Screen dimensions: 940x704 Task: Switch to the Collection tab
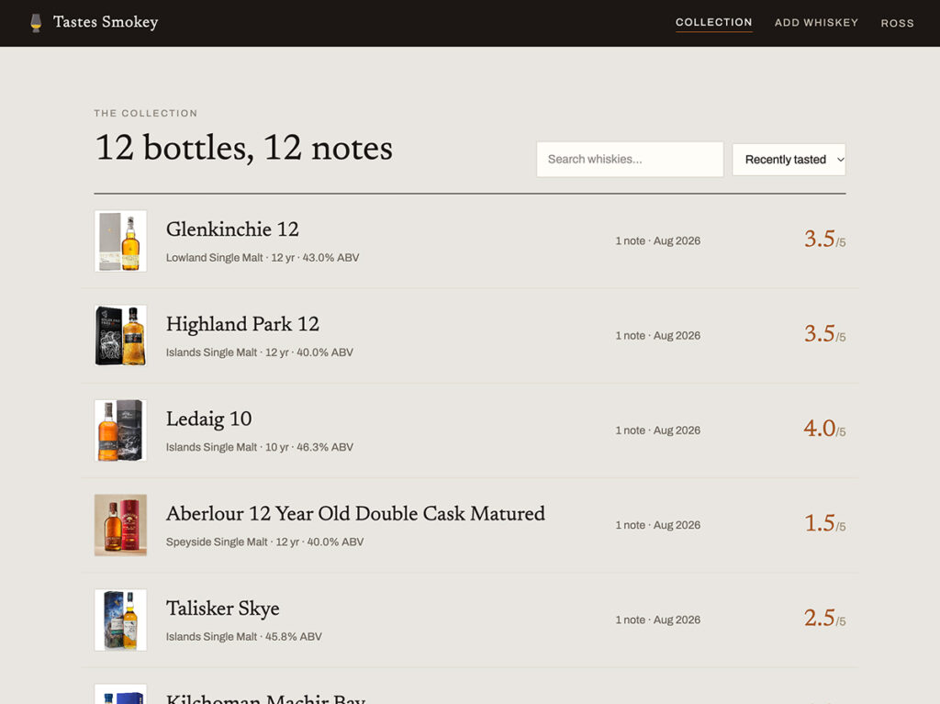point(713,22)
